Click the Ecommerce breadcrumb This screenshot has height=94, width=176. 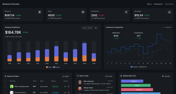point(169,4)
